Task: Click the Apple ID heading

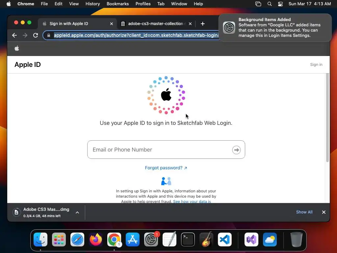Action: click(28, 65)
